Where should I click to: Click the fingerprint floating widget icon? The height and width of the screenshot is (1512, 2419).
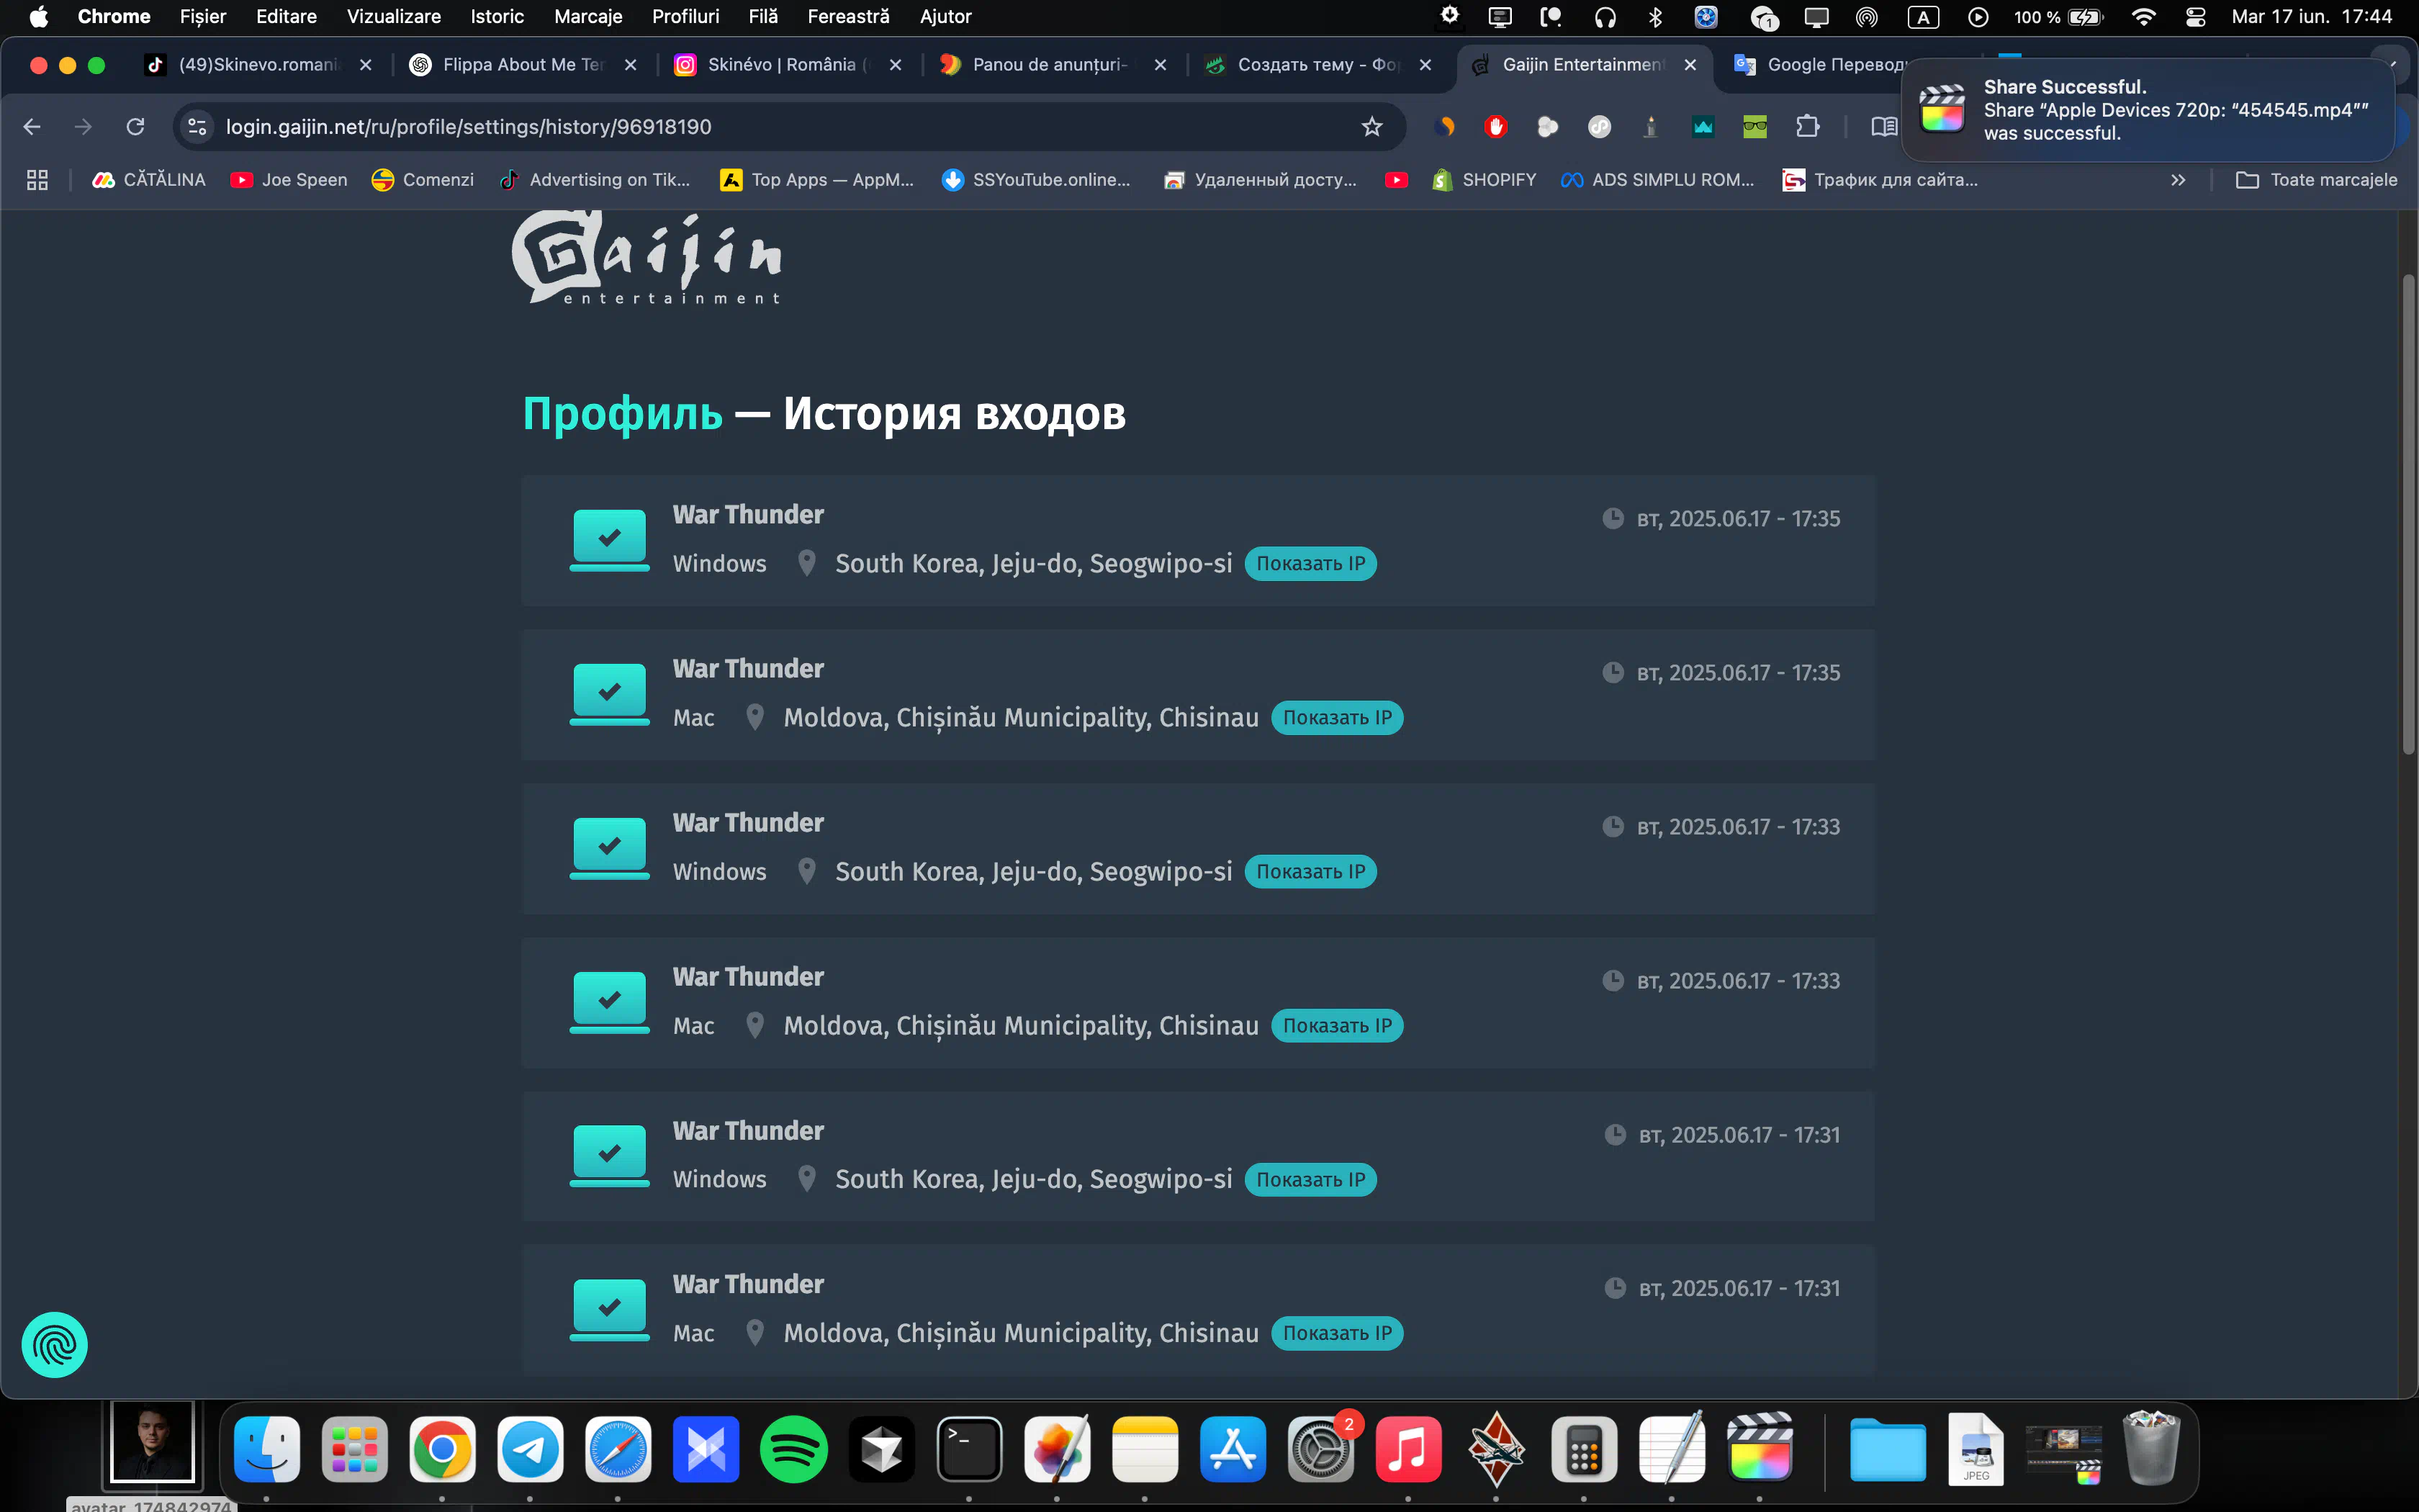tap(54, 1344)
